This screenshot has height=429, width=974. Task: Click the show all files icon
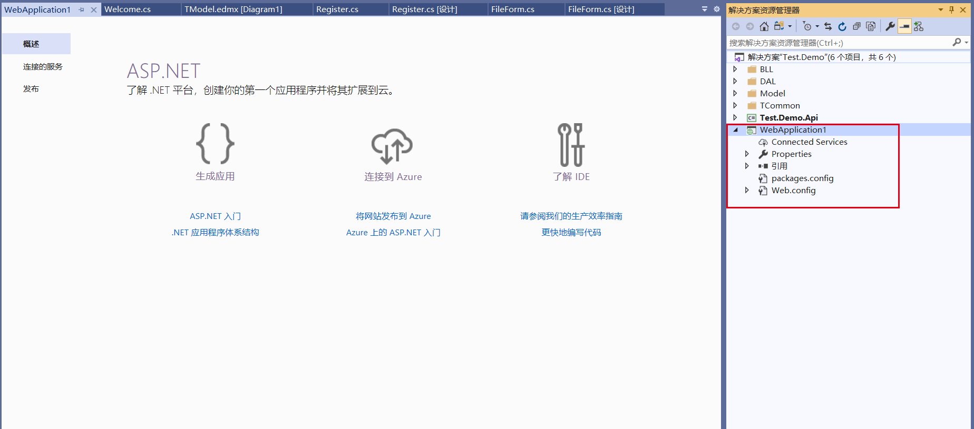click(x=871, y=26)
